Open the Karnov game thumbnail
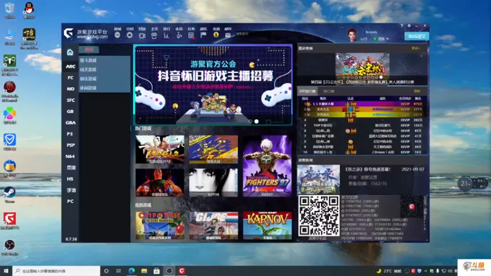 pyautogui.click(x=267, y=226)
